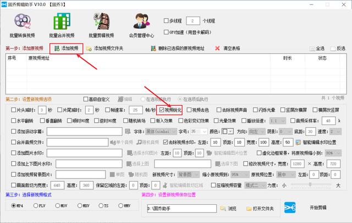
Task: Click 智能编辑水印位置 icon
Action: 298,142
